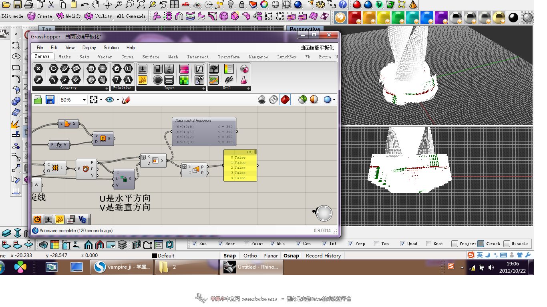This screenshot has height=307, width=547.
Task: Click the wireframe preview icon in Grasshopper
Action: (x=273, y=100)
